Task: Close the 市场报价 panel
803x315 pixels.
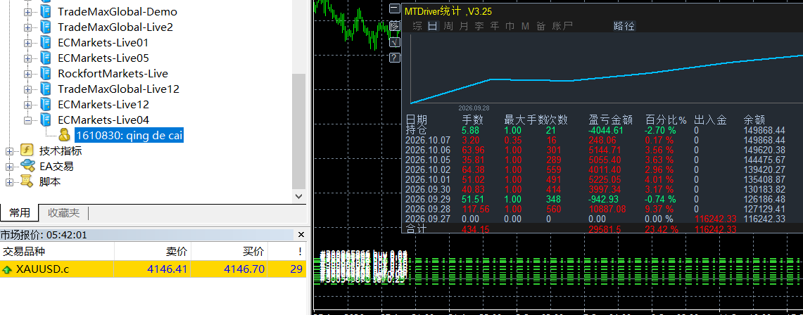Action: tap(301, 235)
